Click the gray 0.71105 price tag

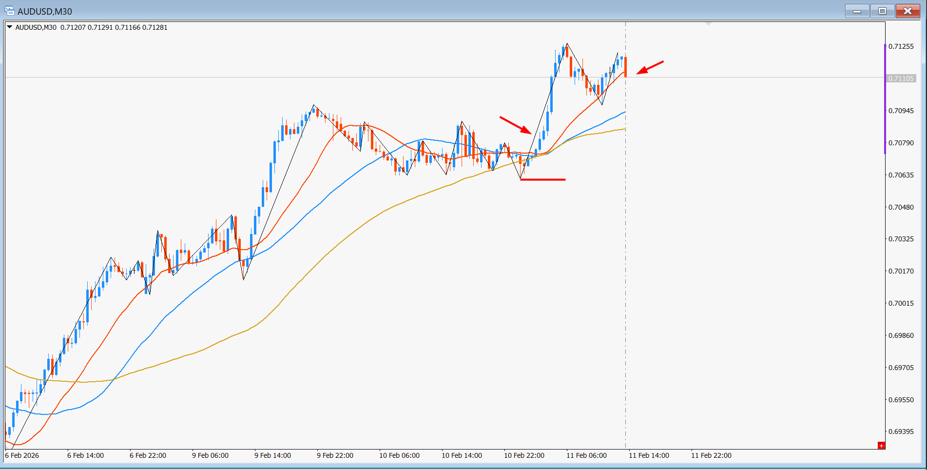click(x=901, y=78)
